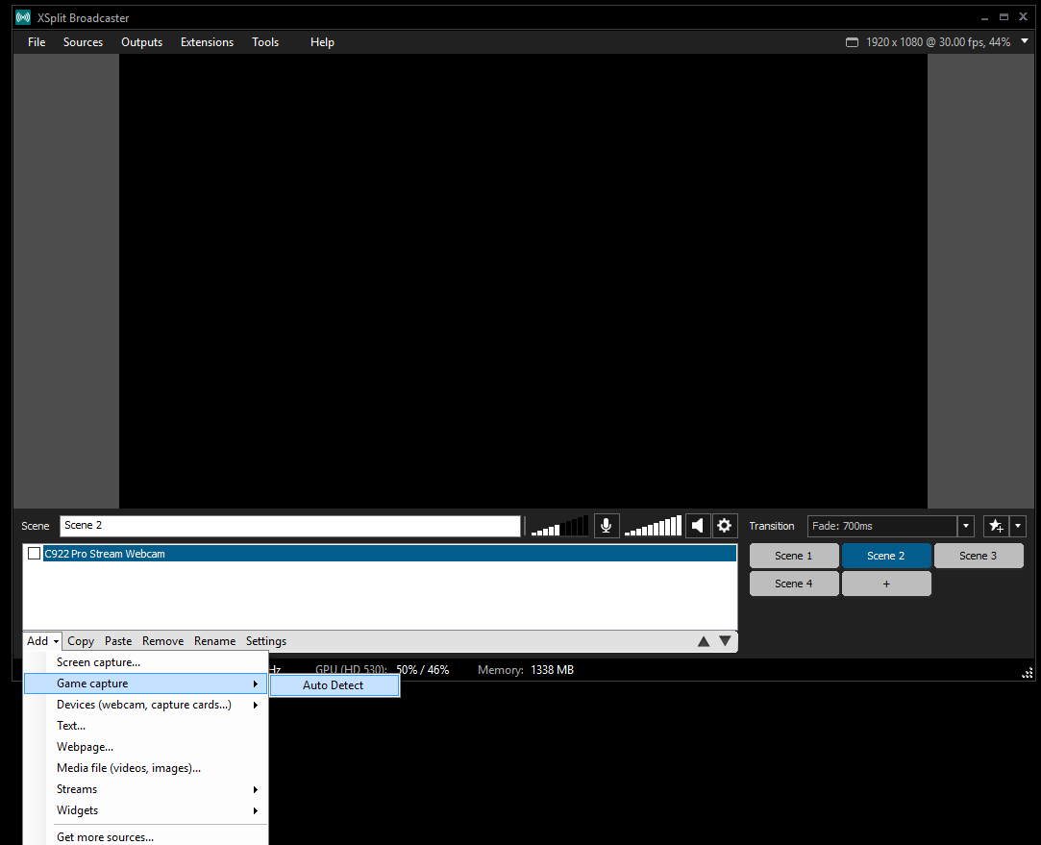
Task: Toggle C922 Pro Stream Webcam visibility checkbox
Action: (34, 554)
